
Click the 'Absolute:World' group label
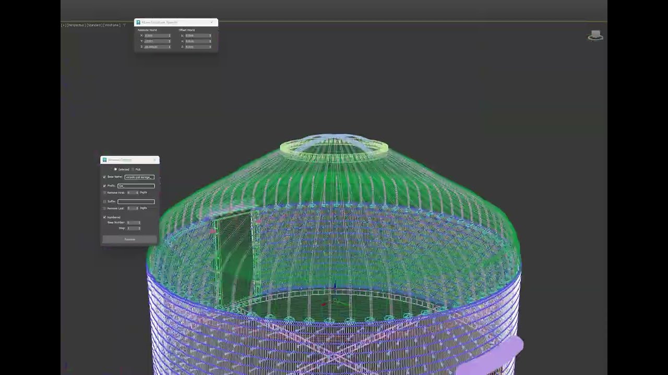point(147,30)
